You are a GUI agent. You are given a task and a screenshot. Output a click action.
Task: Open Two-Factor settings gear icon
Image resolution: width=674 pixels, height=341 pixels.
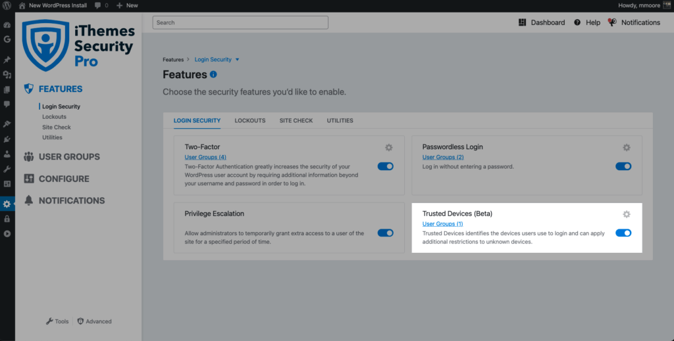[388, 148]
